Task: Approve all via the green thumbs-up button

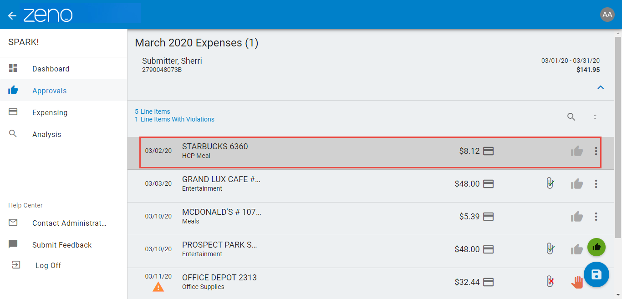Action: pos(597,247)
